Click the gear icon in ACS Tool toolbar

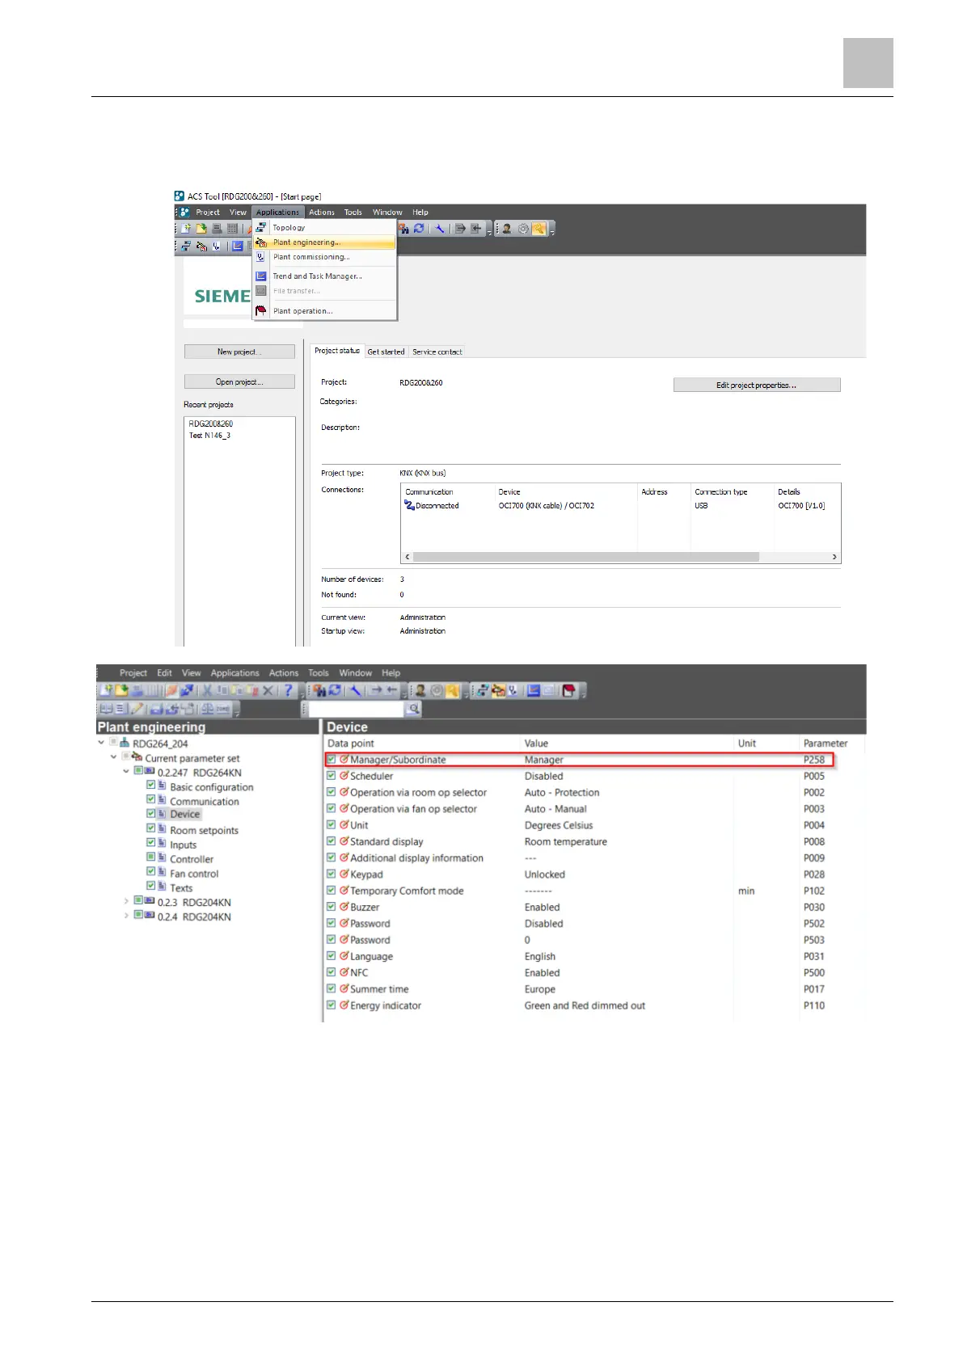(x=523, y=229)
